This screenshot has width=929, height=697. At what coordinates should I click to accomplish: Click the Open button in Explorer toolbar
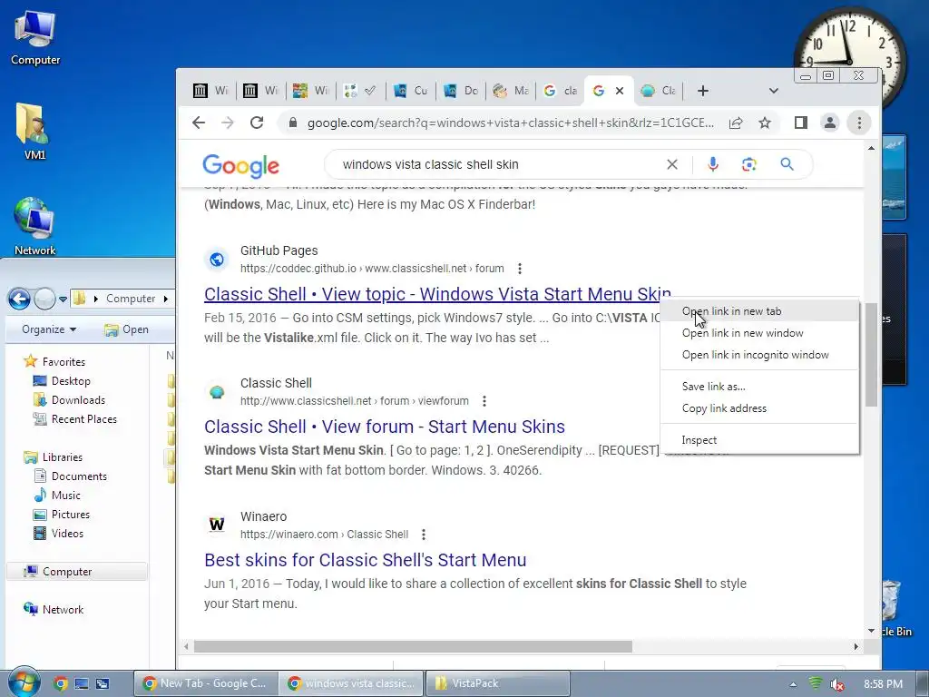(x=127, y=329)
